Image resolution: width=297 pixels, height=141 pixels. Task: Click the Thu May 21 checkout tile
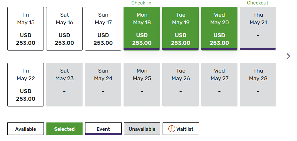click(258, 29)
